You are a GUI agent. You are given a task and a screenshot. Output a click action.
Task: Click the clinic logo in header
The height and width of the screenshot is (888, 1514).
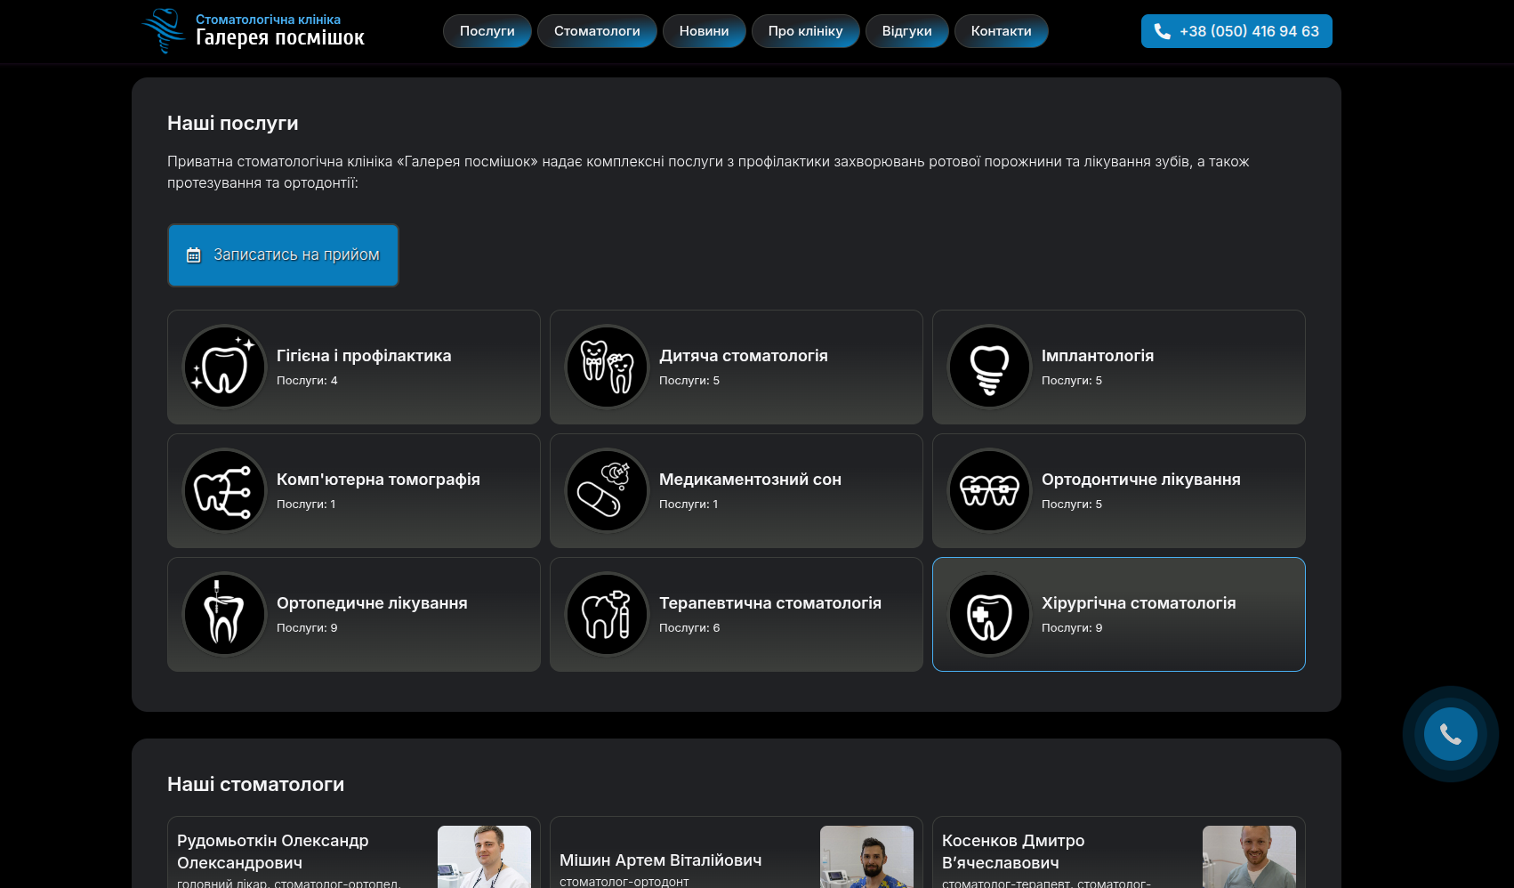point(254,31)
